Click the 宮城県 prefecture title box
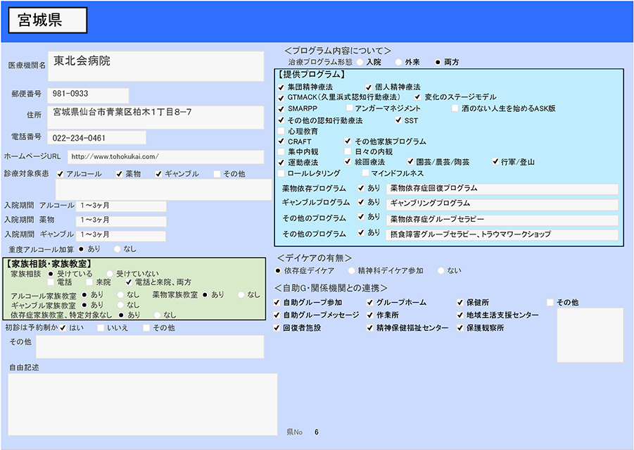 coord(47,21)
